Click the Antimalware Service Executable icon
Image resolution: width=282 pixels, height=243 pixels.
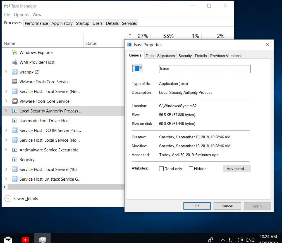15,150
